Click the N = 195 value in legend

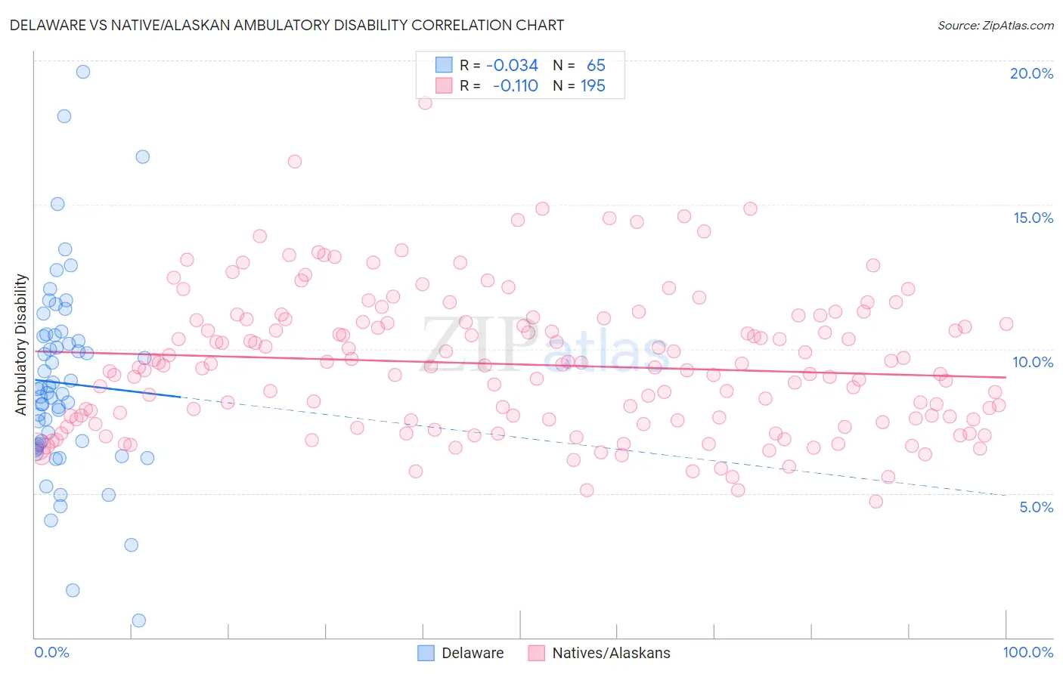tap(580, 85)
